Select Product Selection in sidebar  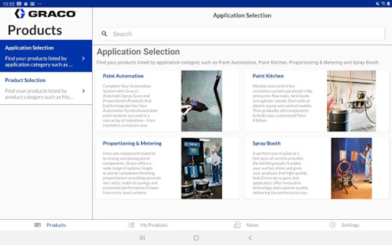click(46, 88)
